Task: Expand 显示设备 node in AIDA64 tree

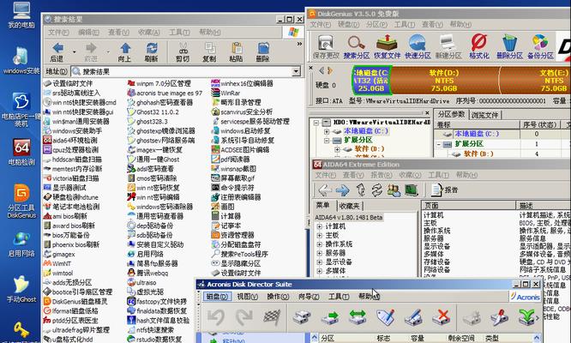Action: click(320, 262)
